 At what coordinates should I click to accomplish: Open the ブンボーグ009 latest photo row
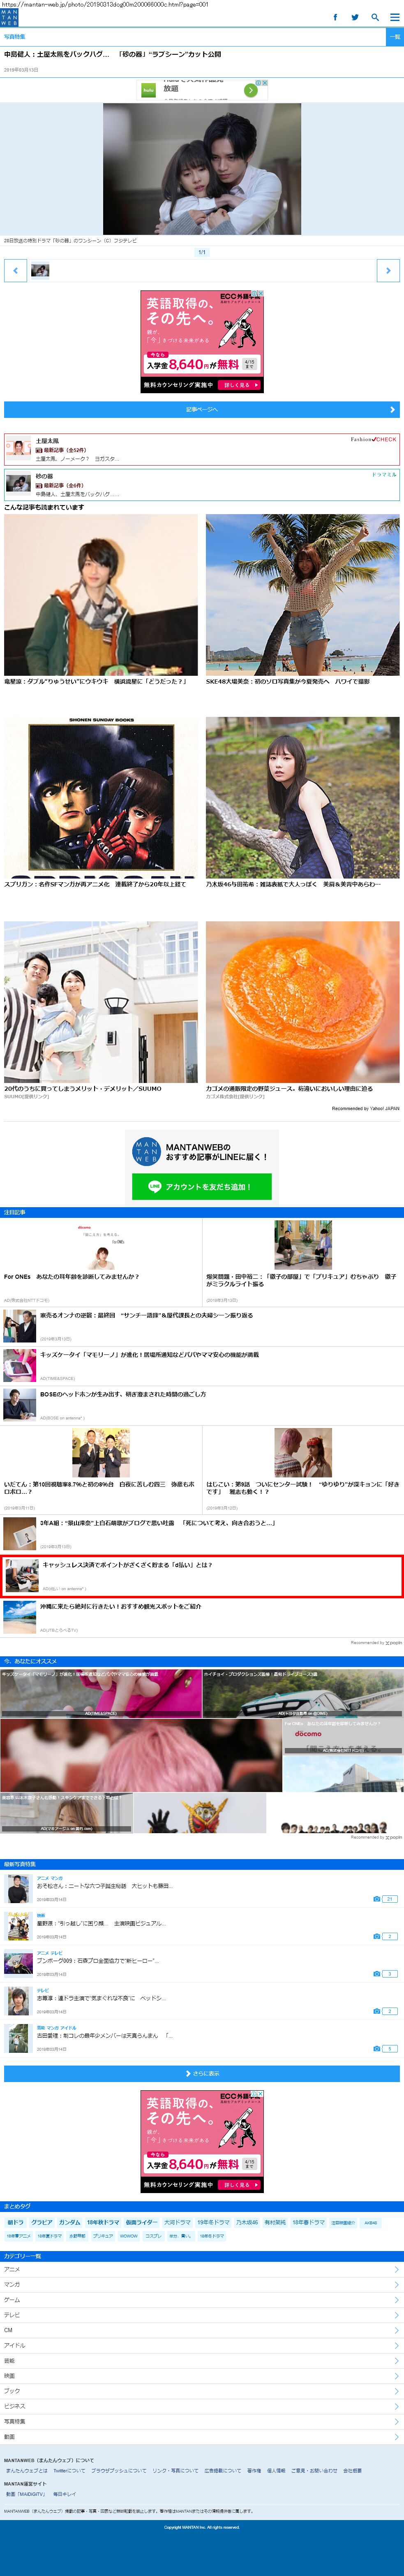(x=202, y=1965)
